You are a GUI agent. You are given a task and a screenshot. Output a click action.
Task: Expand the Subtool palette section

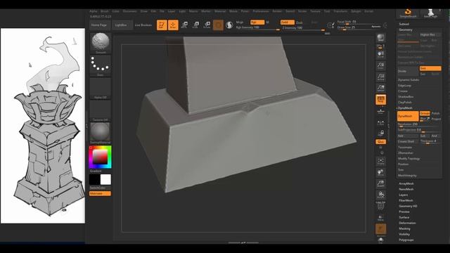pyautogui.click(x=404, y=24)
